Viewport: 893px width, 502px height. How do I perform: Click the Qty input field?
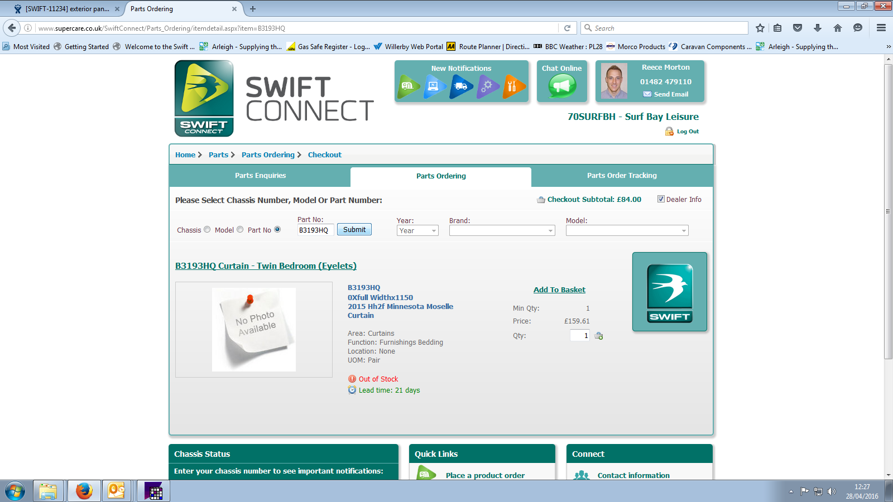click(x=580, y=335)
